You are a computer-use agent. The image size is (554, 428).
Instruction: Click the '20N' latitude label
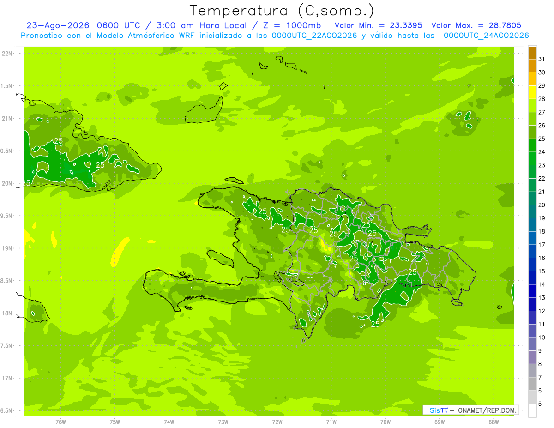pos(6,183)
